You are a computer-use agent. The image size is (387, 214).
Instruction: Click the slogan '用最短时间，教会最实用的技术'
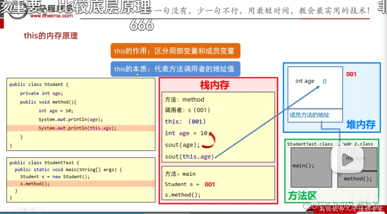click(306, 11)
